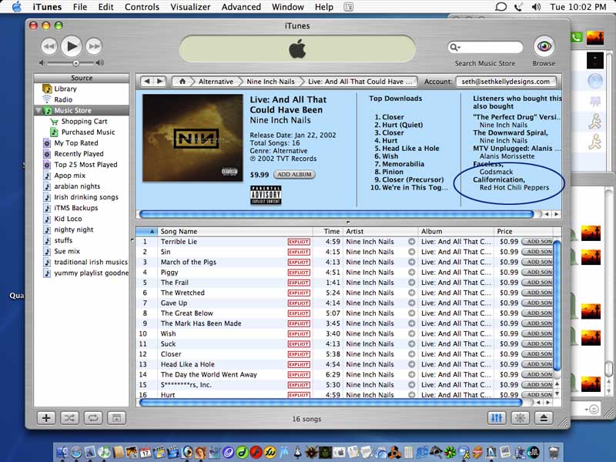Click the Song Name column header

click(235, 232)
